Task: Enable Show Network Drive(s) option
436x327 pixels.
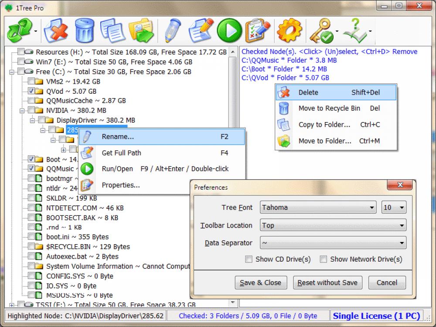Action: click(324, 259)
